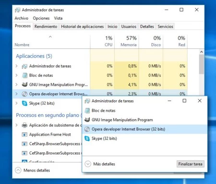
Task: Switch to the Inicio tab
Action: point(112,26)
